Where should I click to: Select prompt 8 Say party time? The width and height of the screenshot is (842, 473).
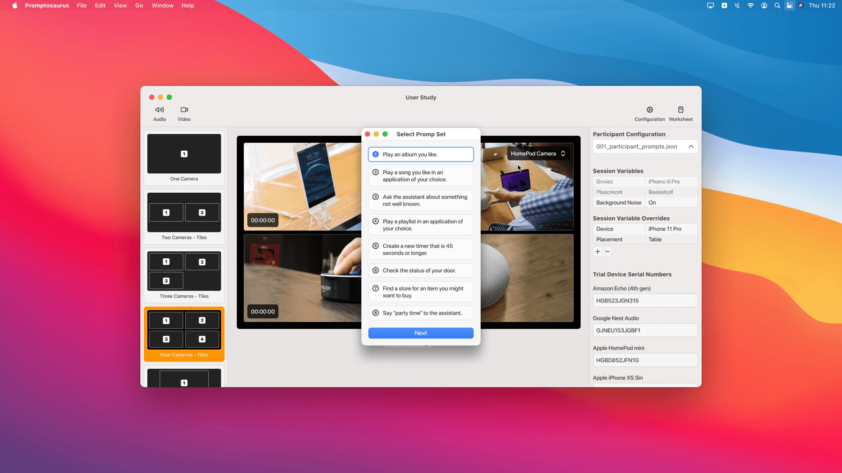(x=421, y=313)
